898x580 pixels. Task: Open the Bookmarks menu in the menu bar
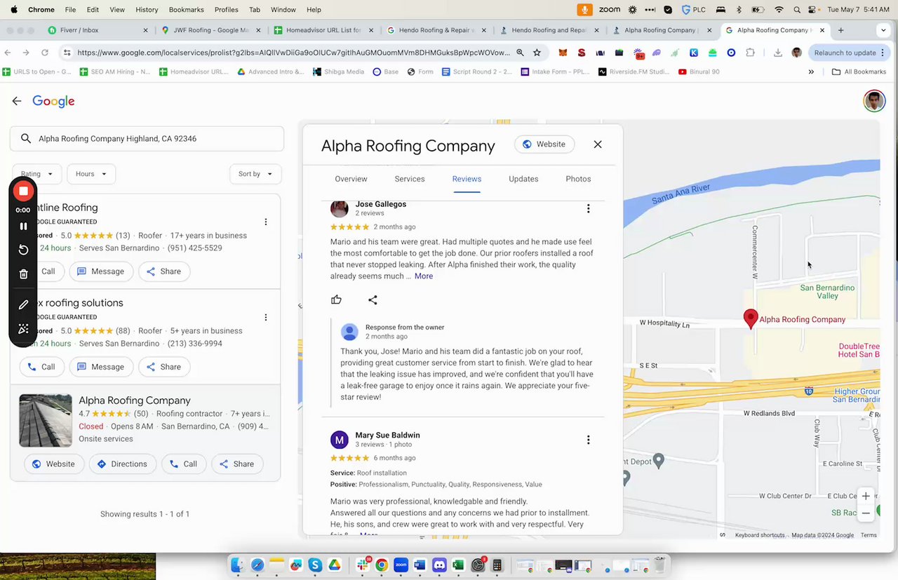186,10
